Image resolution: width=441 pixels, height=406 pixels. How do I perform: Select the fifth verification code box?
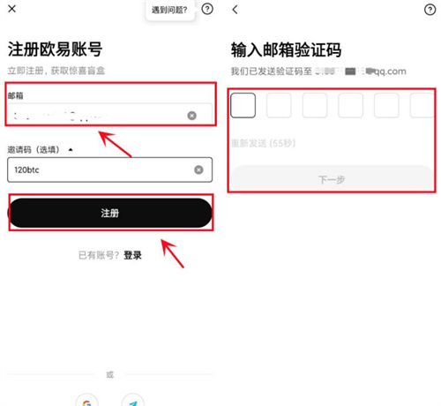tap(386, 105)
